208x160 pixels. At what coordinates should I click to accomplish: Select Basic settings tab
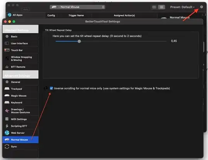tap(20, 36)
